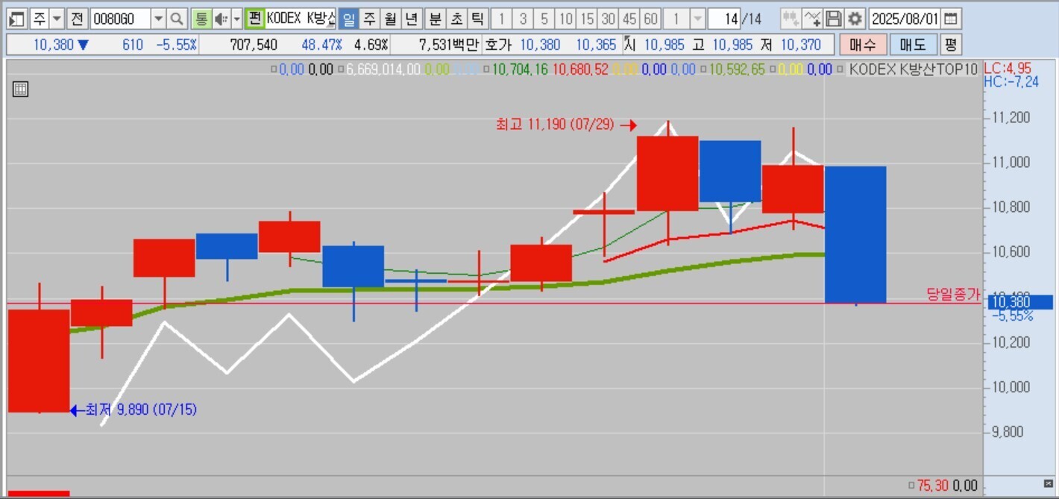This screenshot has height=499, width=1059.
Task: Click the -5.55% change in the quote bar
Action: coord(177,45)
